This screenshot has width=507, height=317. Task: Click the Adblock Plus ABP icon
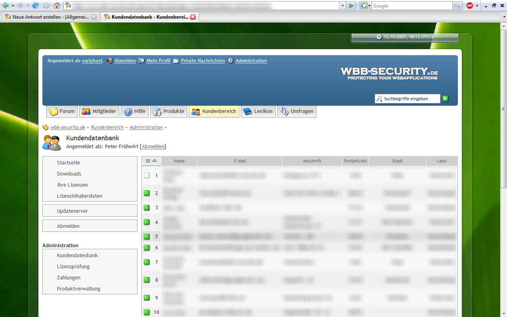click(470, 6)
